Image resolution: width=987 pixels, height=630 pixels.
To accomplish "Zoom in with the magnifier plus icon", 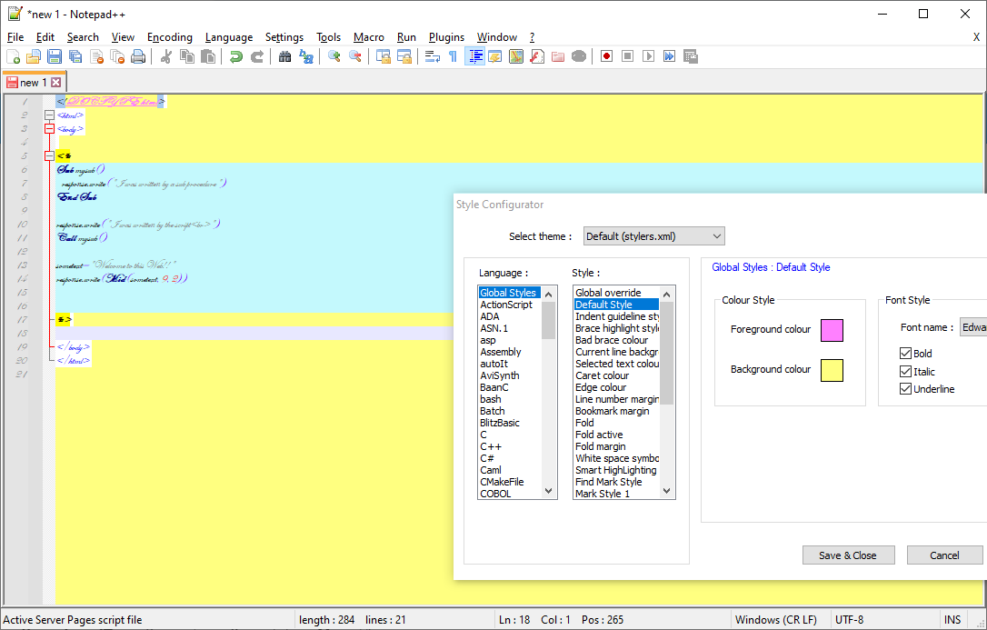I will (x=334, y=56).
